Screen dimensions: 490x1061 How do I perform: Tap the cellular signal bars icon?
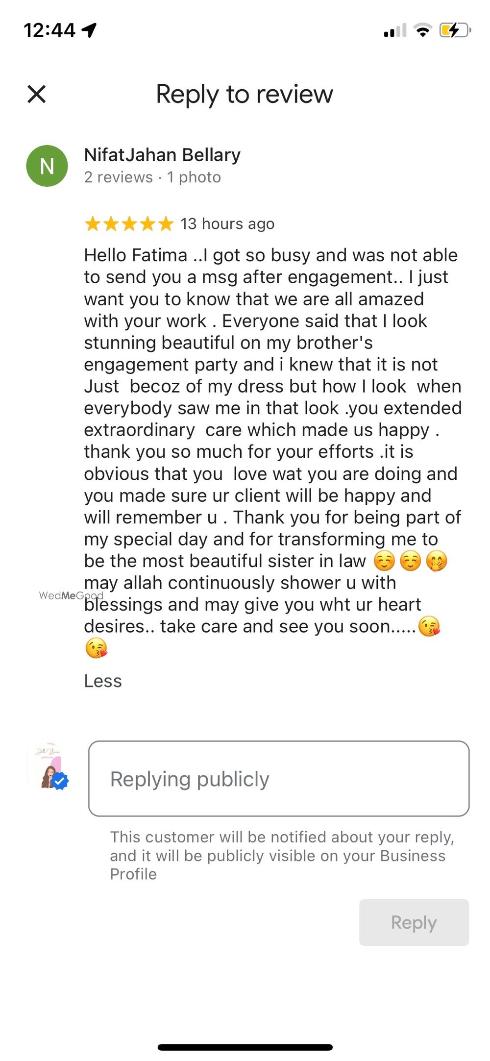(x=395, y=31)
